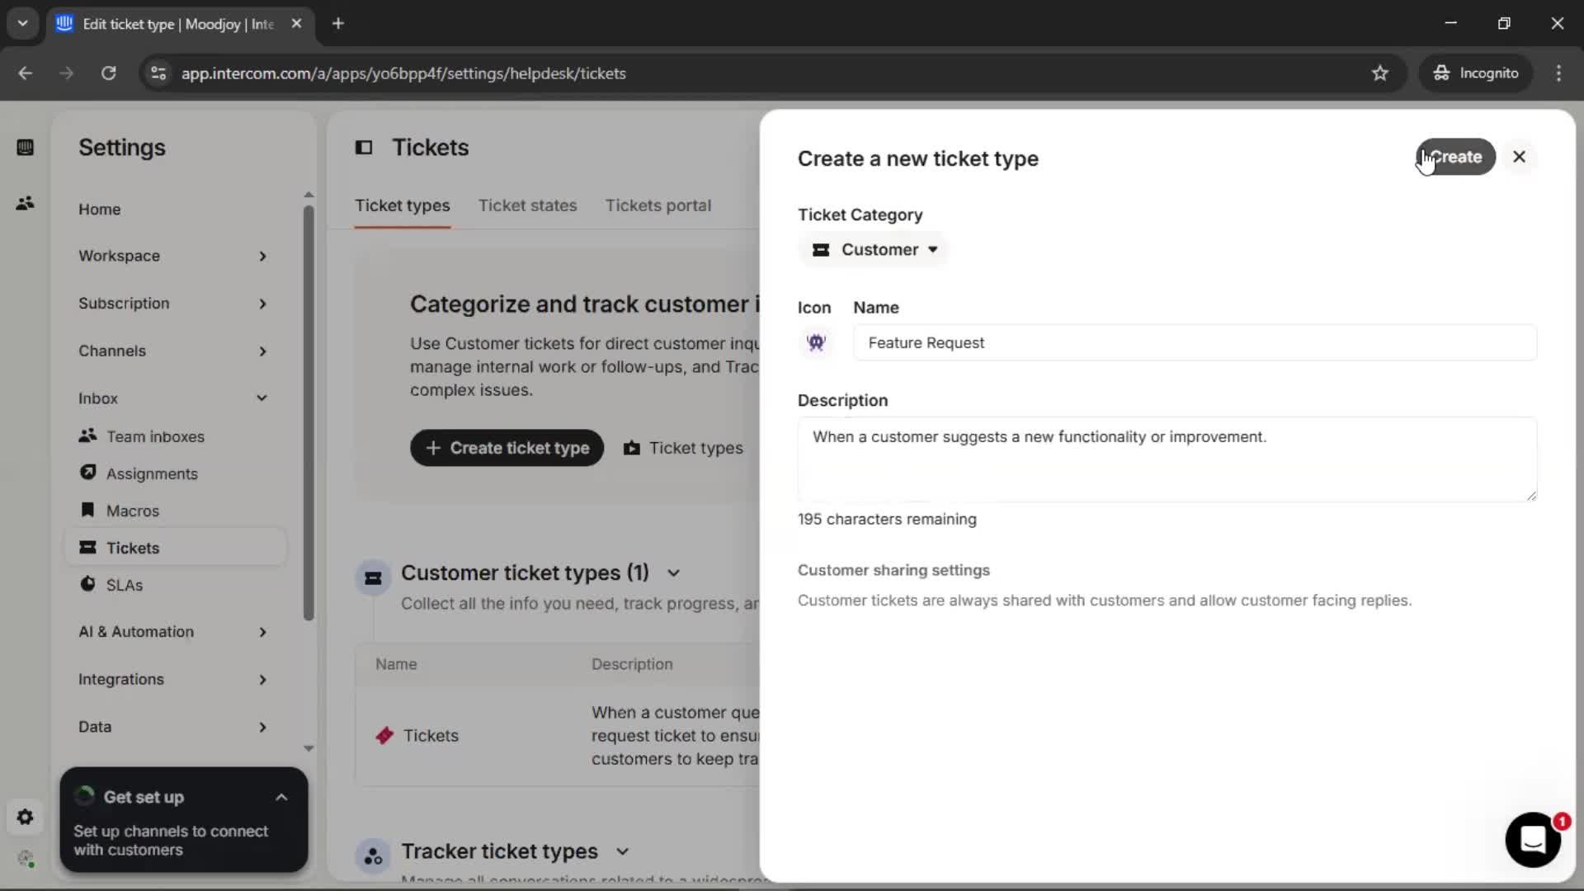Click into the Name field with Feature Request
Viewport: 1584px width, 891px height.
(x=1195, y=343)
